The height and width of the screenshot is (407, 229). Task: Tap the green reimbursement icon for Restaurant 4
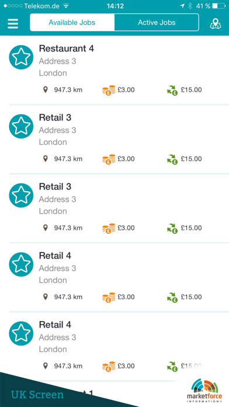172,90
